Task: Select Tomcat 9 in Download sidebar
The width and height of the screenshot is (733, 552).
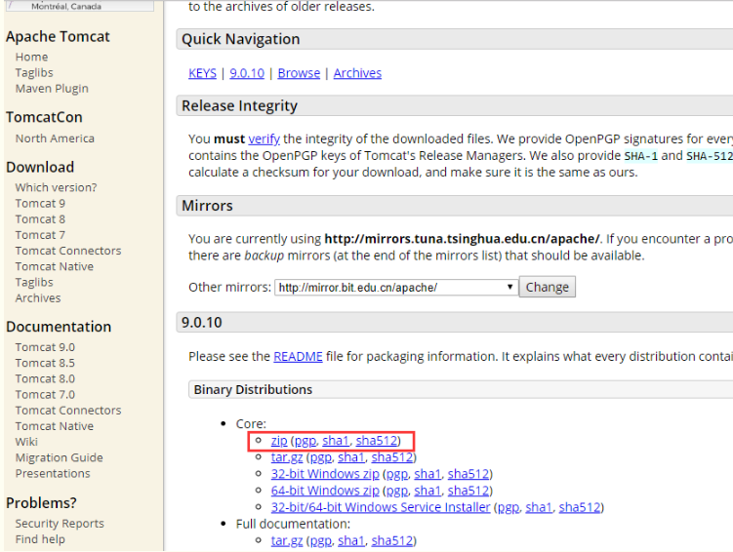Action: [x=40, y=204]
